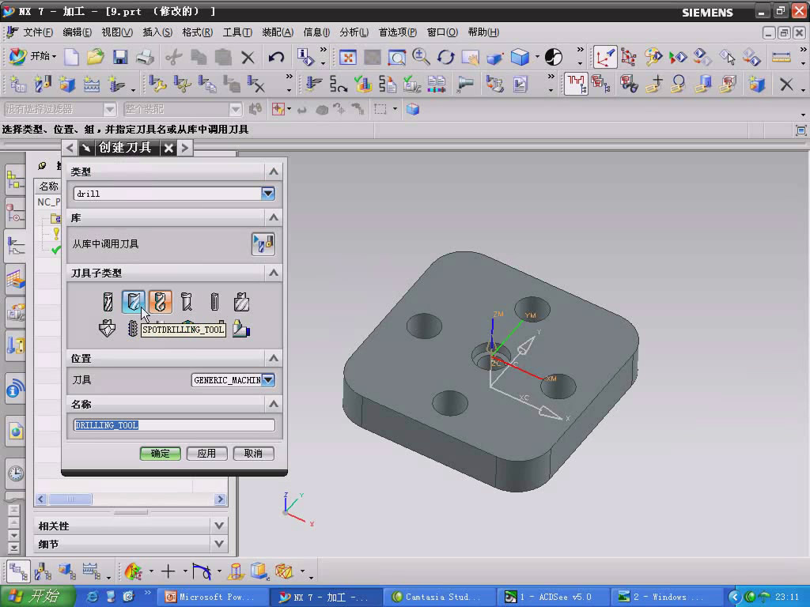Viewport: 810px width, 607px height.
Task: Activate the Zoom in/out magnifier tool
Action: [421, 57]
